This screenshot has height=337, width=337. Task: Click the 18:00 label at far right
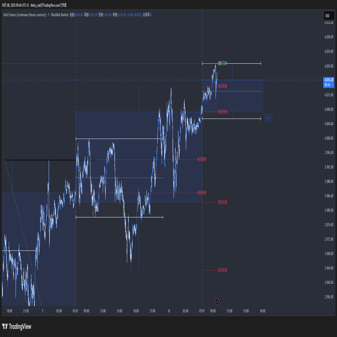click(262, 311)
